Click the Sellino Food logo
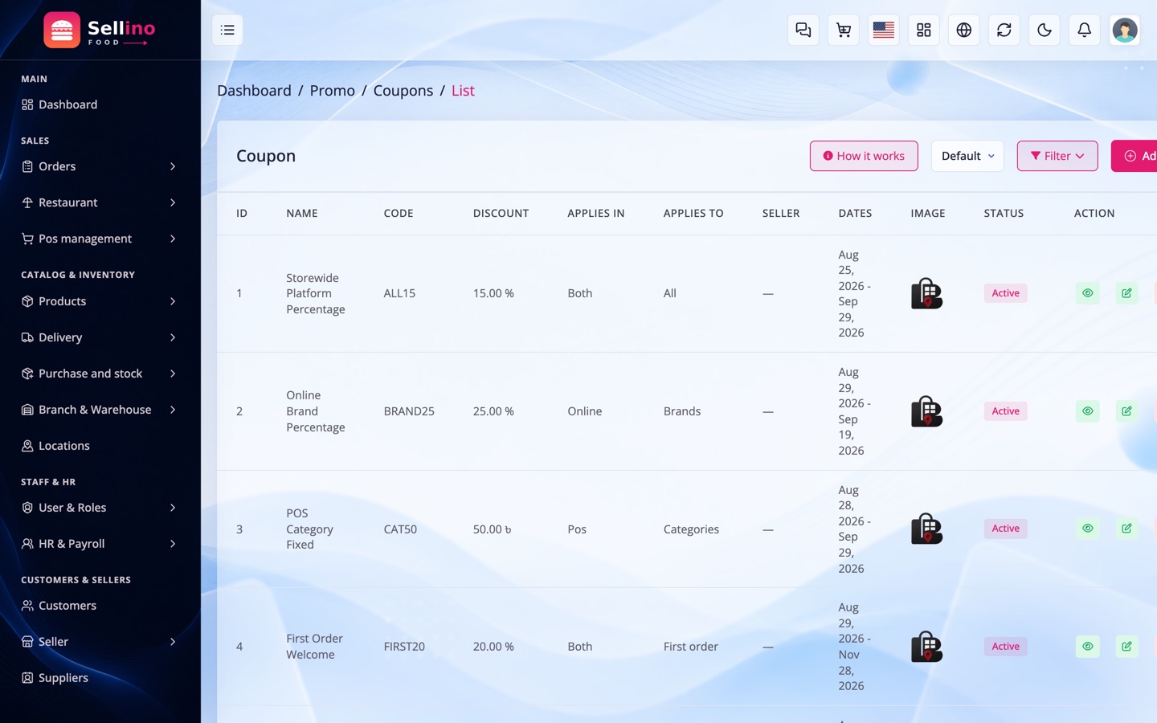The height and width of the screenshot is (723, 1157). click(x=100, y=31)
